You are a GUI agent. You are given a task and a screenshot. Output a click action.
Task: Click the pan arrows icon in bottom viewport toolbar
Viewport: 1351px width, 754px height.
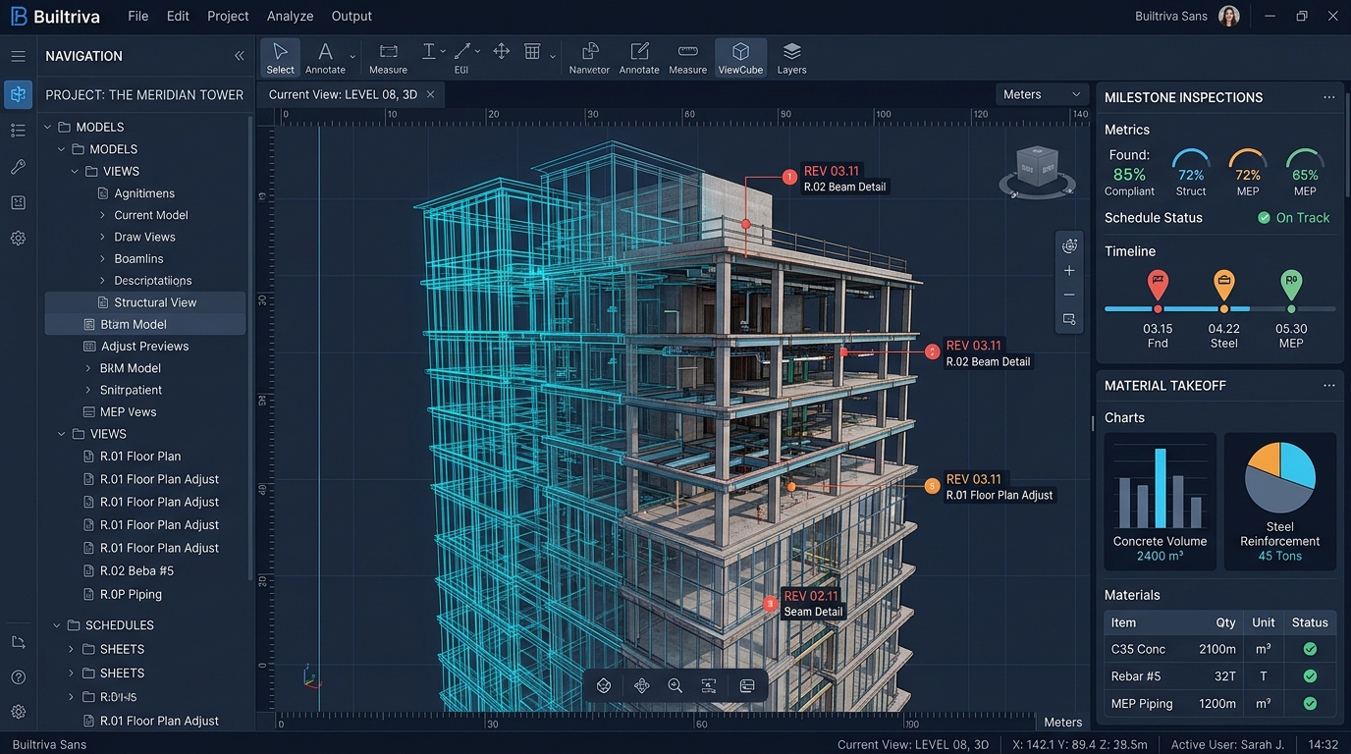[641, 686]
